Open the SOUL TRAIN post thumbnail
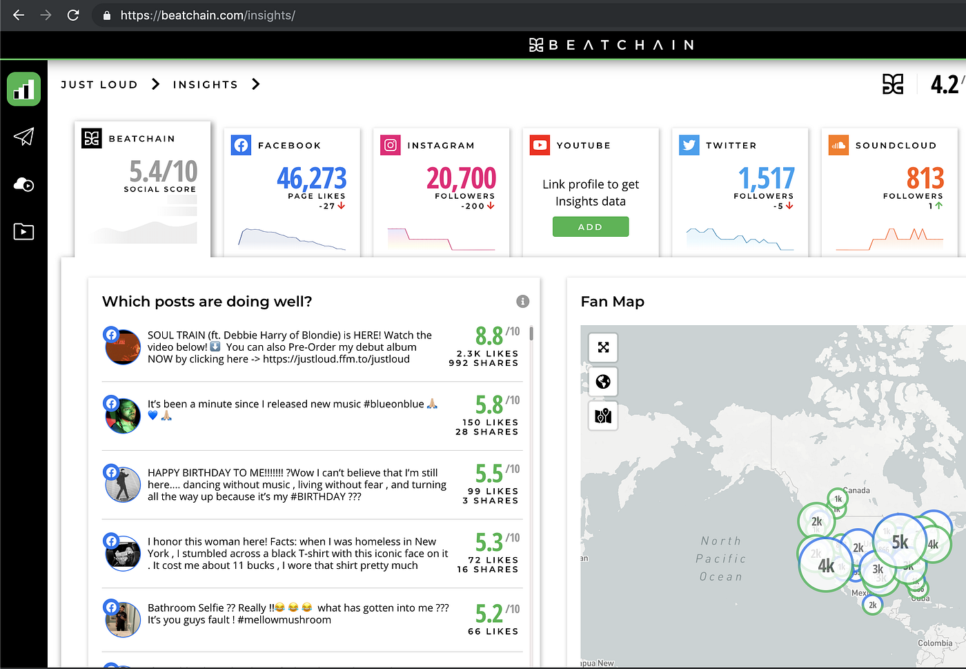This screenshot has height=669, width=966. 123,347
